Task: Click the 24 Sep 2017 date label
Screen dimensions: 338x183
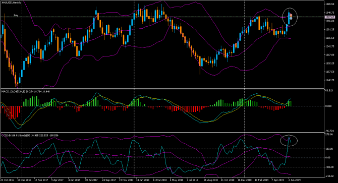Action: (109, 180)
